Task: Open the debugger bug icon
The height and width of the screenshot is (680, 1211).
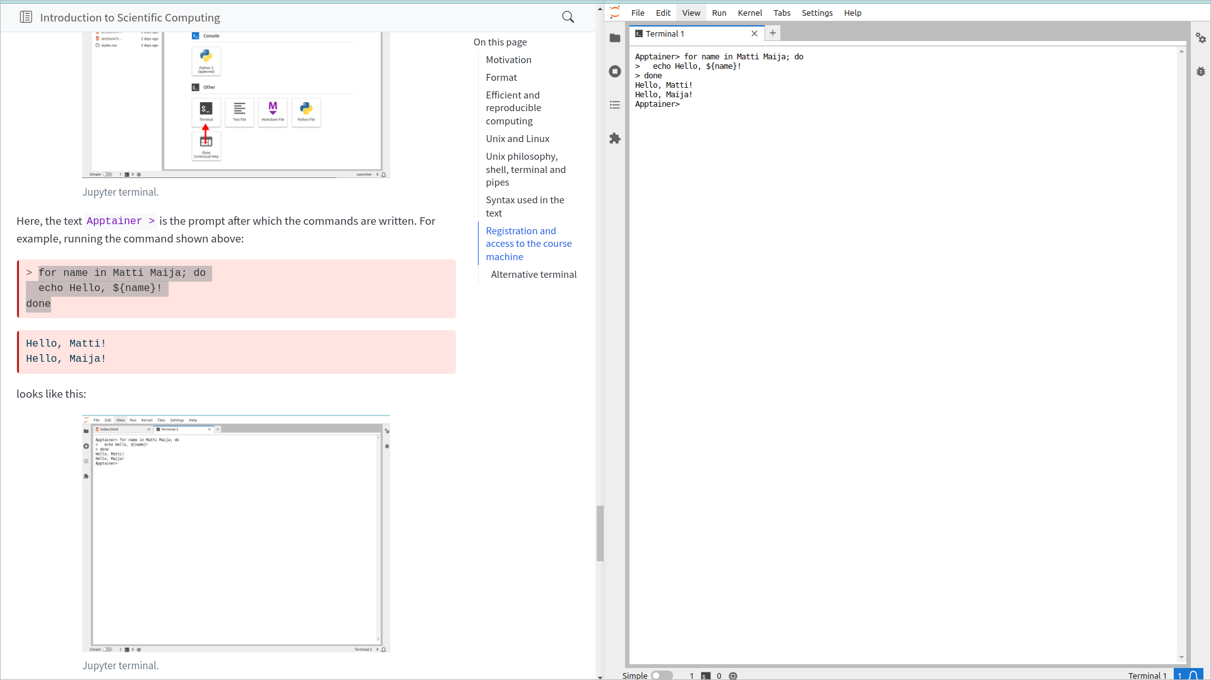Action: (1201, 71)
